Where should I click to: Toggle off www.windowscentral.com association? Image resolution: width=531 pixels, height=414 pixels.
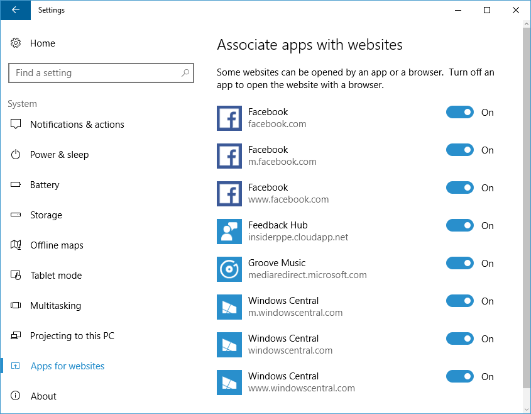click(460, 377)
